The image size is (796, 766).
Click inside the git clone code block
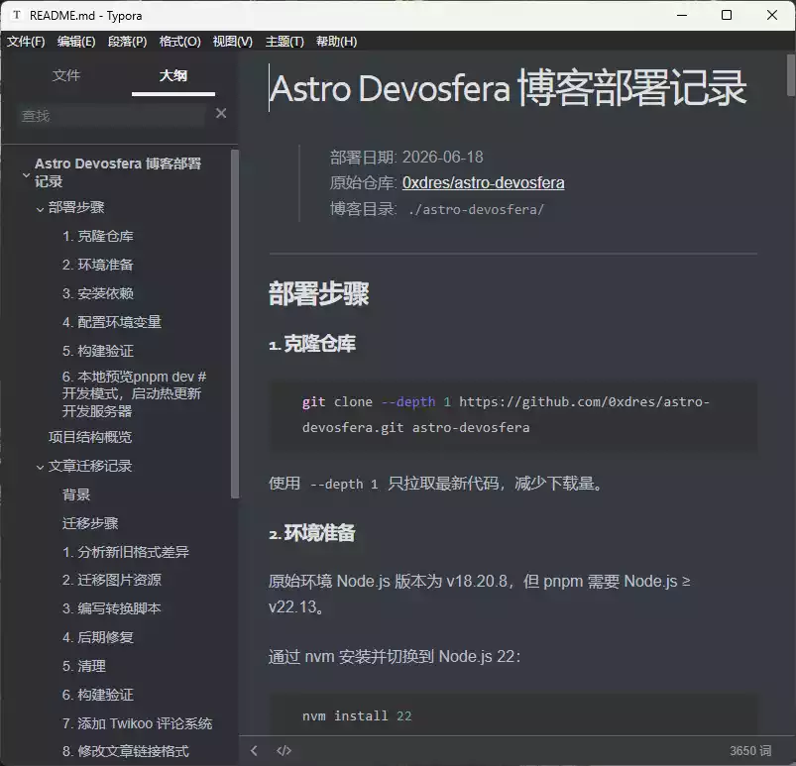512,415
